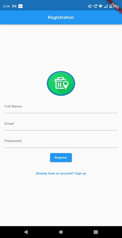
Task: Tap the recent apps square button
Action: 96,232
